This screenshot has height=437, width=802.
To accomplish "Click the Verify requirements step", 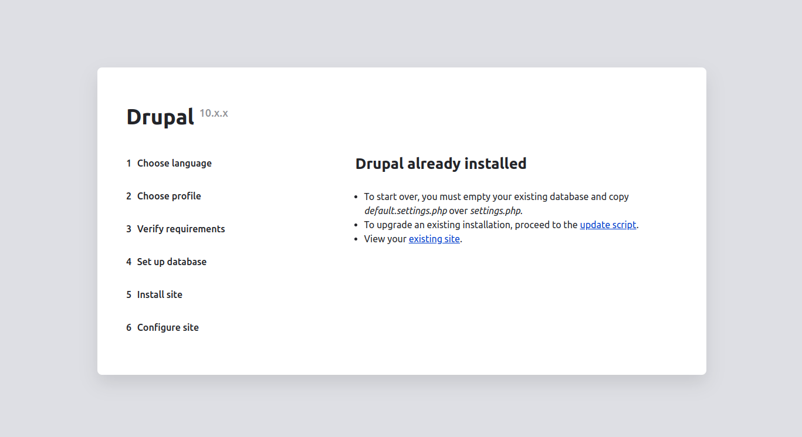I will [181, 229].
